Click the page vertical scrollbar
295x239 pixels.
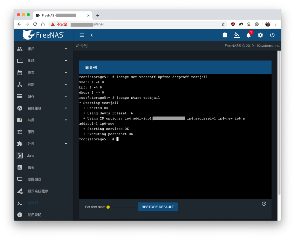pos(279,123)
